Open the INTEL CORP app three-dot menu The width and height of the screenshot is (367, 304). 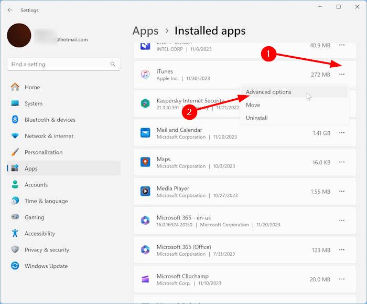[x=342, y=45]
